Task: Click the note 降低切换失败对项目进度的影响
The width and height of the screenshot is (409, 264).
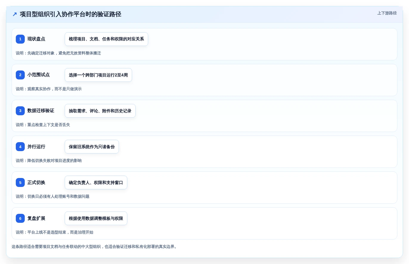Action: pos(49,161)
